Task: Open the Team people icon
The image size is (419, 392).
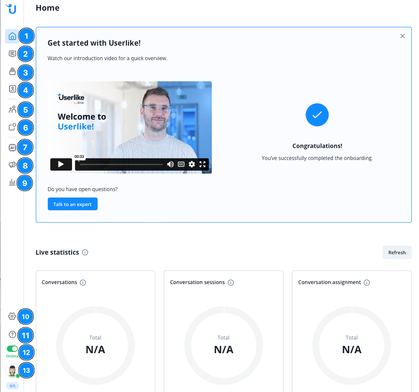Action: (x=12, y=109)
